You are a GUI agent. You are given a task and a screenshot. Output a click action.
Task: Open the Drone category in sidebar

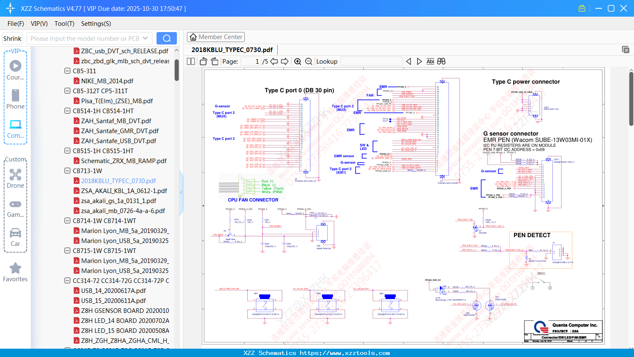pos(15,178)
